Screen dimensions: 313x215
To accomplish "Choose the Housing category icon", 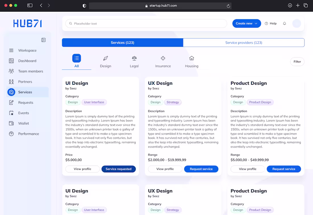I will (191, 58).
